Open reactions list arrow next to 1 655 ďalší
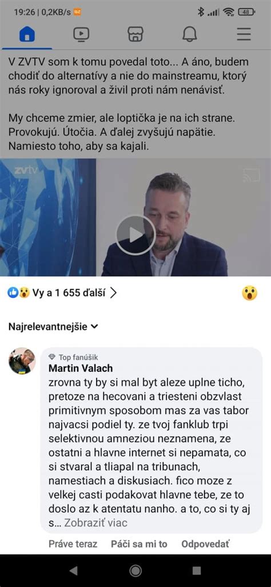This screenshot has height=587, width=271. pyautogui.click(x=113, y=293)
